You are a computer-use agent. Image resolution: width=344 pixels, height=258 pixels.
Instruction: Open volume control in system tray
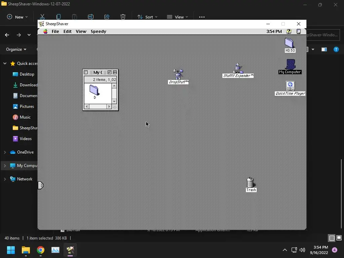[x=302, y=250]
